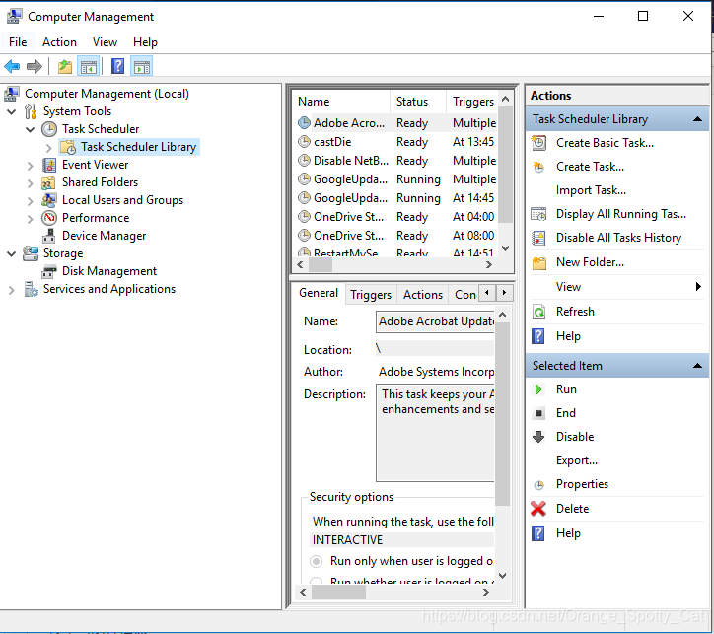Switch to the Triggers tab
The width and height of the screenshot is (714, 634).
tap(371, 294)
